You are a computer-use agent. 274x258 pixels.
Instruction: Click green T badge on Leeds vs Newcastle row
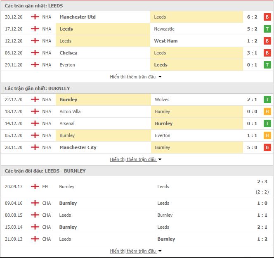pyautogui.click(x=267, y=29)
